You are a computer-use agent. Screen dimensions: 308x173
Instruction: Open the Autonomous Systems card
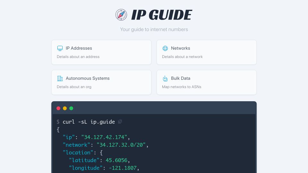(101, 82)
